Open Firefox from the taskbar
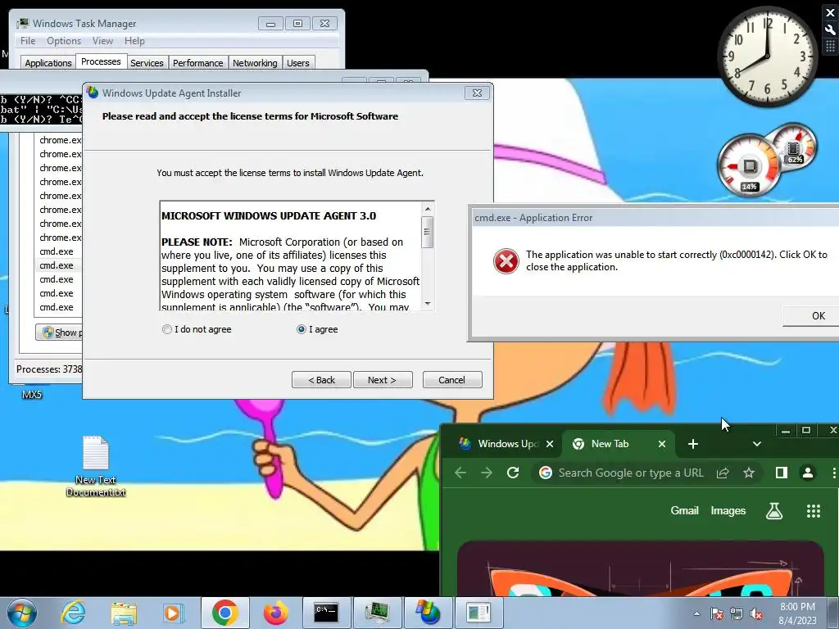 pos(275,613)
